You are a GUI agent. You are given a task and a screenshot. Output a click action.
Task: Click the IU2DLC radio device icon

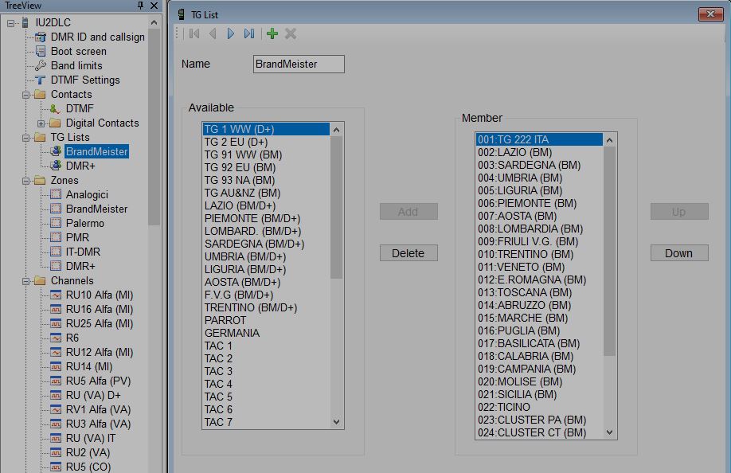click(x=25, y=22)
